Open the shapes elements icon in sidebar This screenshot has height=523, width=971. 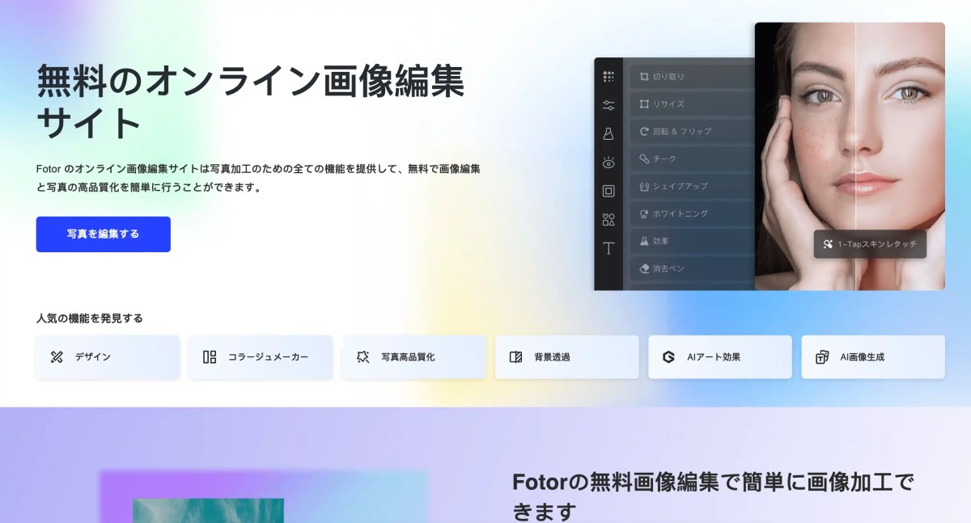608,220
